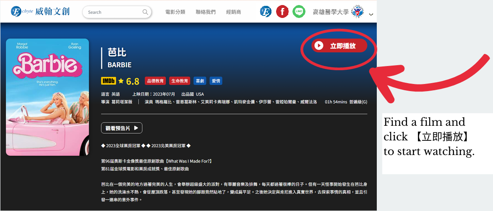The width and height of the screenshot is (493, 211).
Task: Select the 愛情 genre tag
Action: (x=216, y=81)
